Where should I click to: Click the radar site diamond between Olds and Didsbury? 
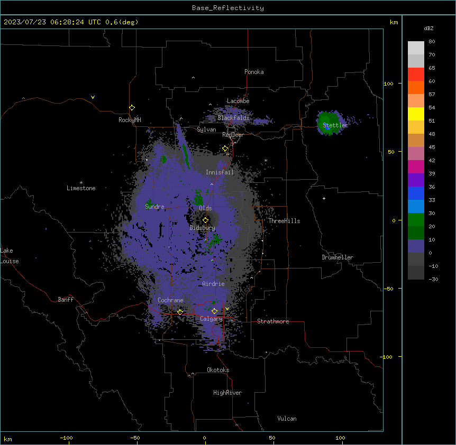[205, 220]
